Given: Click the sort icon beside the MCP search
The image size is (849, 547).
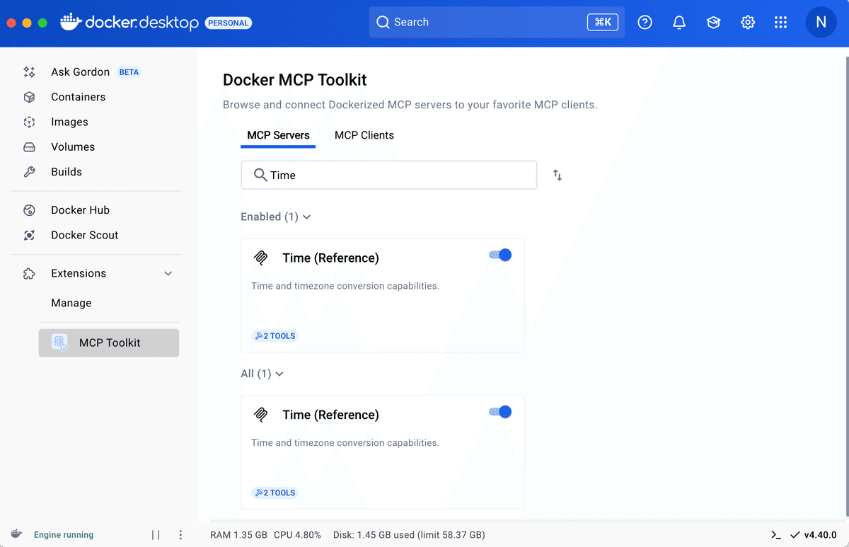Looking at the screenshot, I should pyautogui.click(x=557, y=175).
